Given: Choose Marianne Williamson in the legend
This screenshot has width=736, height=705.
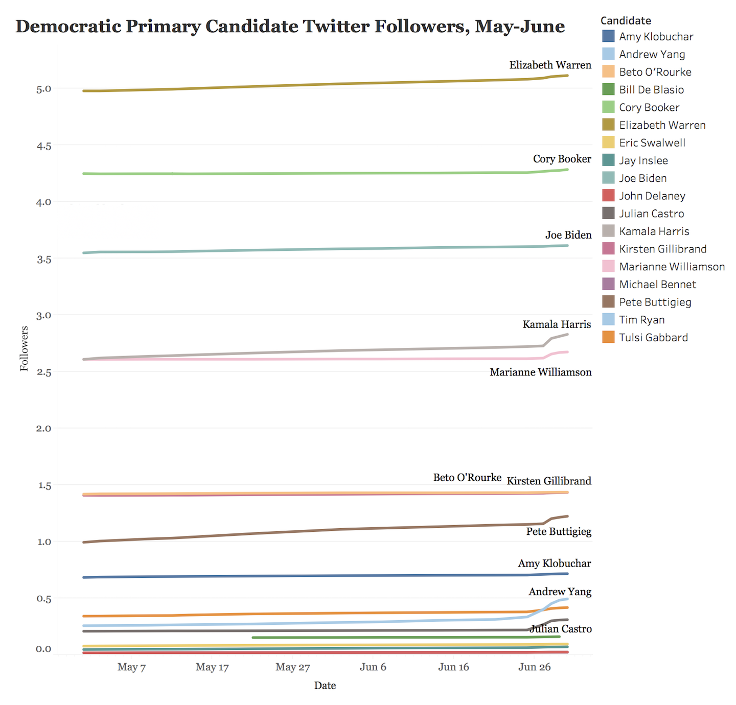Looking at the screenshot, I should [x=672, y=267].
